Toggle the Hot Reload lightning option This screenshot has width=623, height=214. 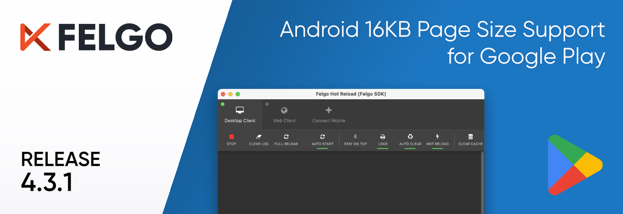click(x=438, y=139)
